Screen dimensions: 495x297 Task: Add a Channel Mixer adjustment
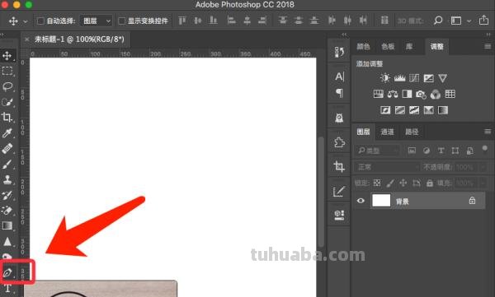coord(436,94)
